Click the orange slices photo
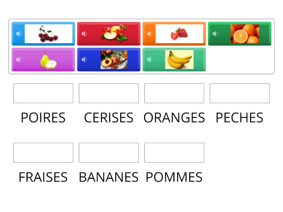Screen dimensions: 283x212 pyautogui.click(x=245, y=34)
